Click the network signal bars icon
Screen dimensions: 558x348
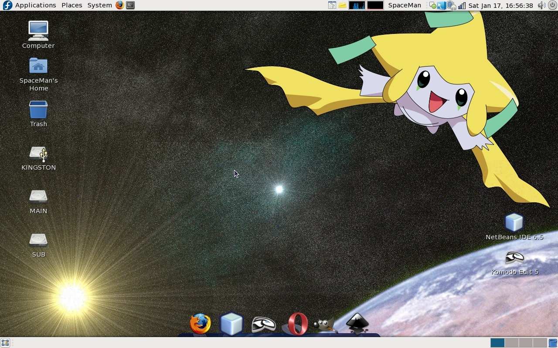click(462, 6)
